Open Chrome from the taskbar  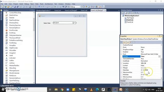62,89
